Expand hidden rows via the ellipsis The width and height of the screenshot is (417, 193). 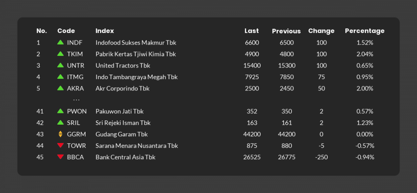(x=76, y=100)
